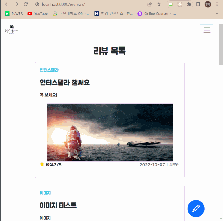Viewport: 223px width, 221px height.
Task: Go back to the previous page
Action: (7, 4)
